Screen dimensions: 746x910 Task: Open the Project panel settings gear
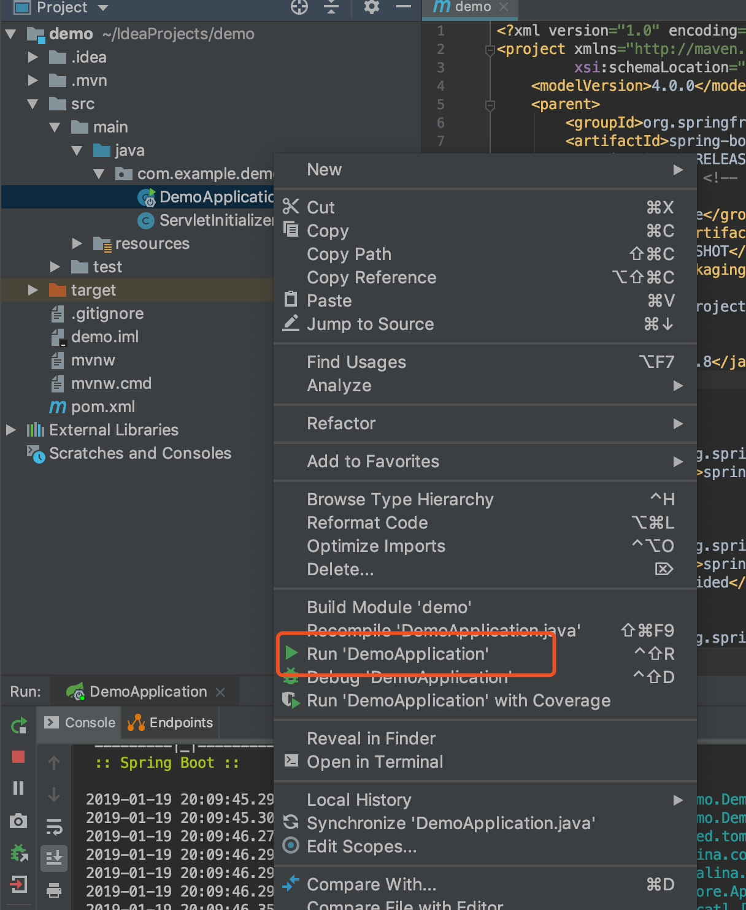click(x=372, y=7)
